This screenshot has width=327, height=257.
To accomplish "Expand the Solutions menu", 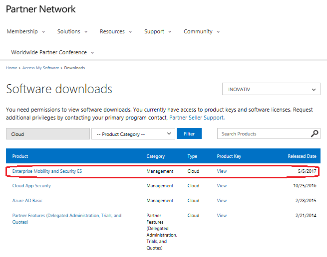I will click(x=72, y=31).
